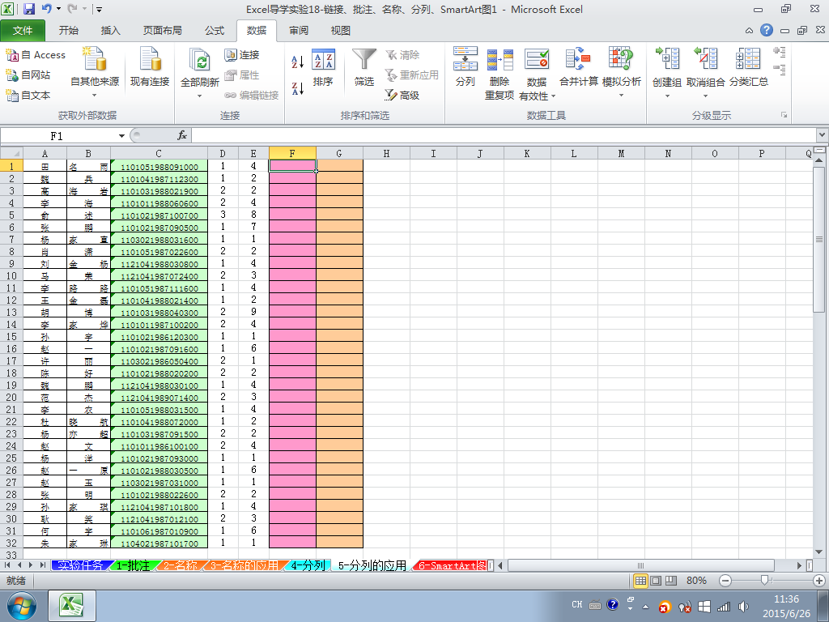Expand the 数据有效性 dropdown arrow
Viewport: 829px width, 622px height.
pos(554,96)
